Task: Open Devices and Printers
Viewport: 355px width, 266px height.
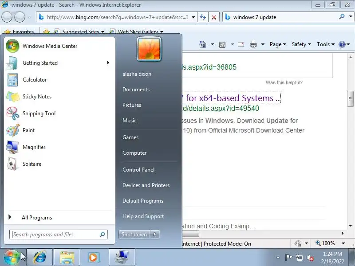Action: (146, 185)
